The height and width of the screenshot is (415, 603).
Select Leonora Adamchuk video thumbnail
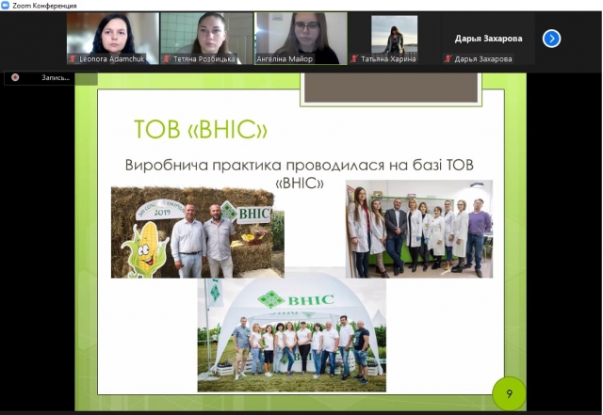point(113,38)
